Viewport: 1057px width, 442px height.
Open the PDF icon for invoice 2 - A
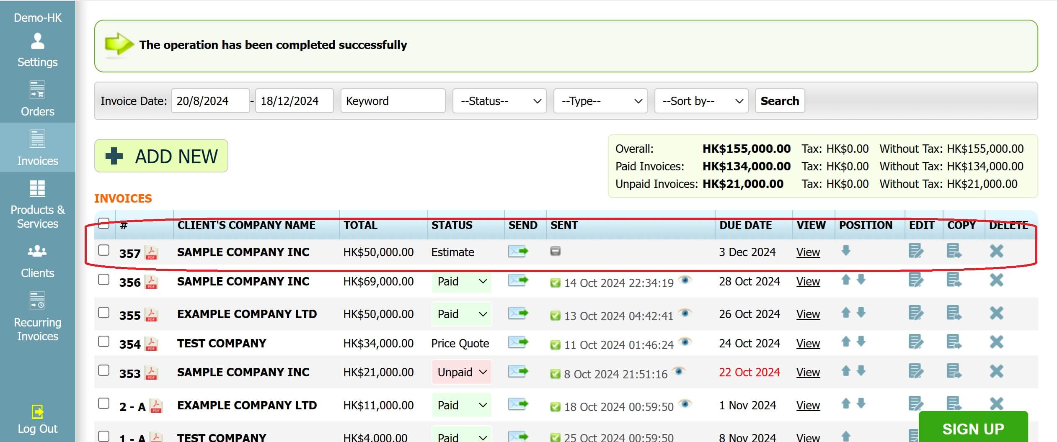156,406
